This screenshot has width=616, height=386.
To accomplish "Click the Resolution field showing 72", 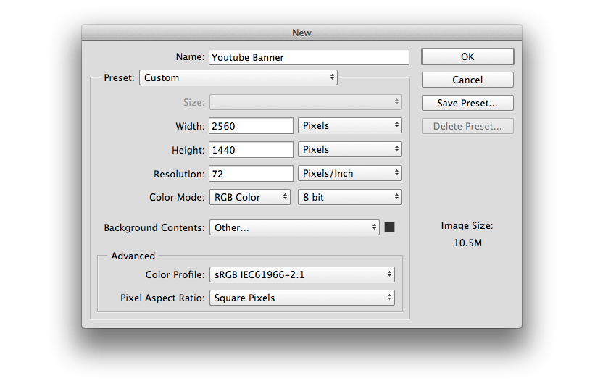I will point(251,174).
